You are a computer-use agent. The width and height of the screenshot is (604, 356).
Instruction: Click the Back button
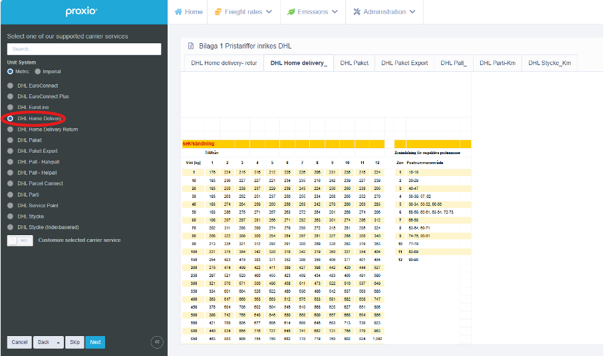pos(43,342)
